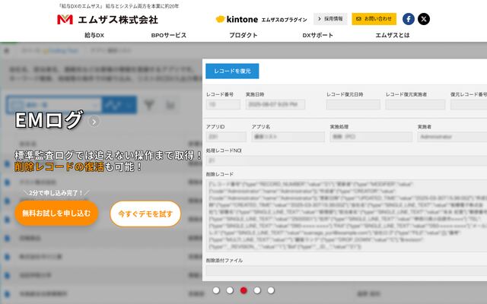This screenshot has width=487, height=304.
Task: Click 無料お試しを申し込む button
Action: [x=56, y=213]
